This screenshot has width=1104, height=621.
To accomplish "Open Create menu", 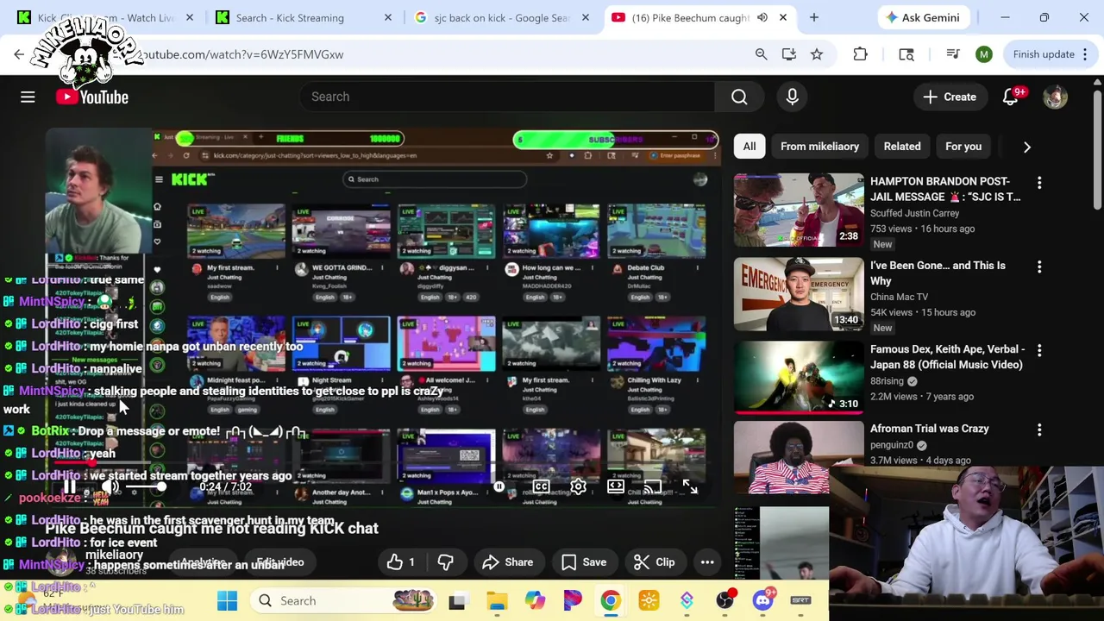I will pos(949,97).
